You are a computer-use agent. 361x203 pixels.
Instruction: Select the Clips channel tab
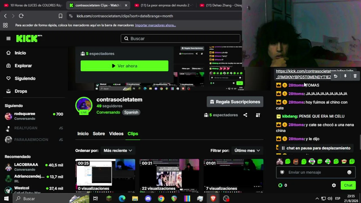pyautogui.click(x=133, y=134)
